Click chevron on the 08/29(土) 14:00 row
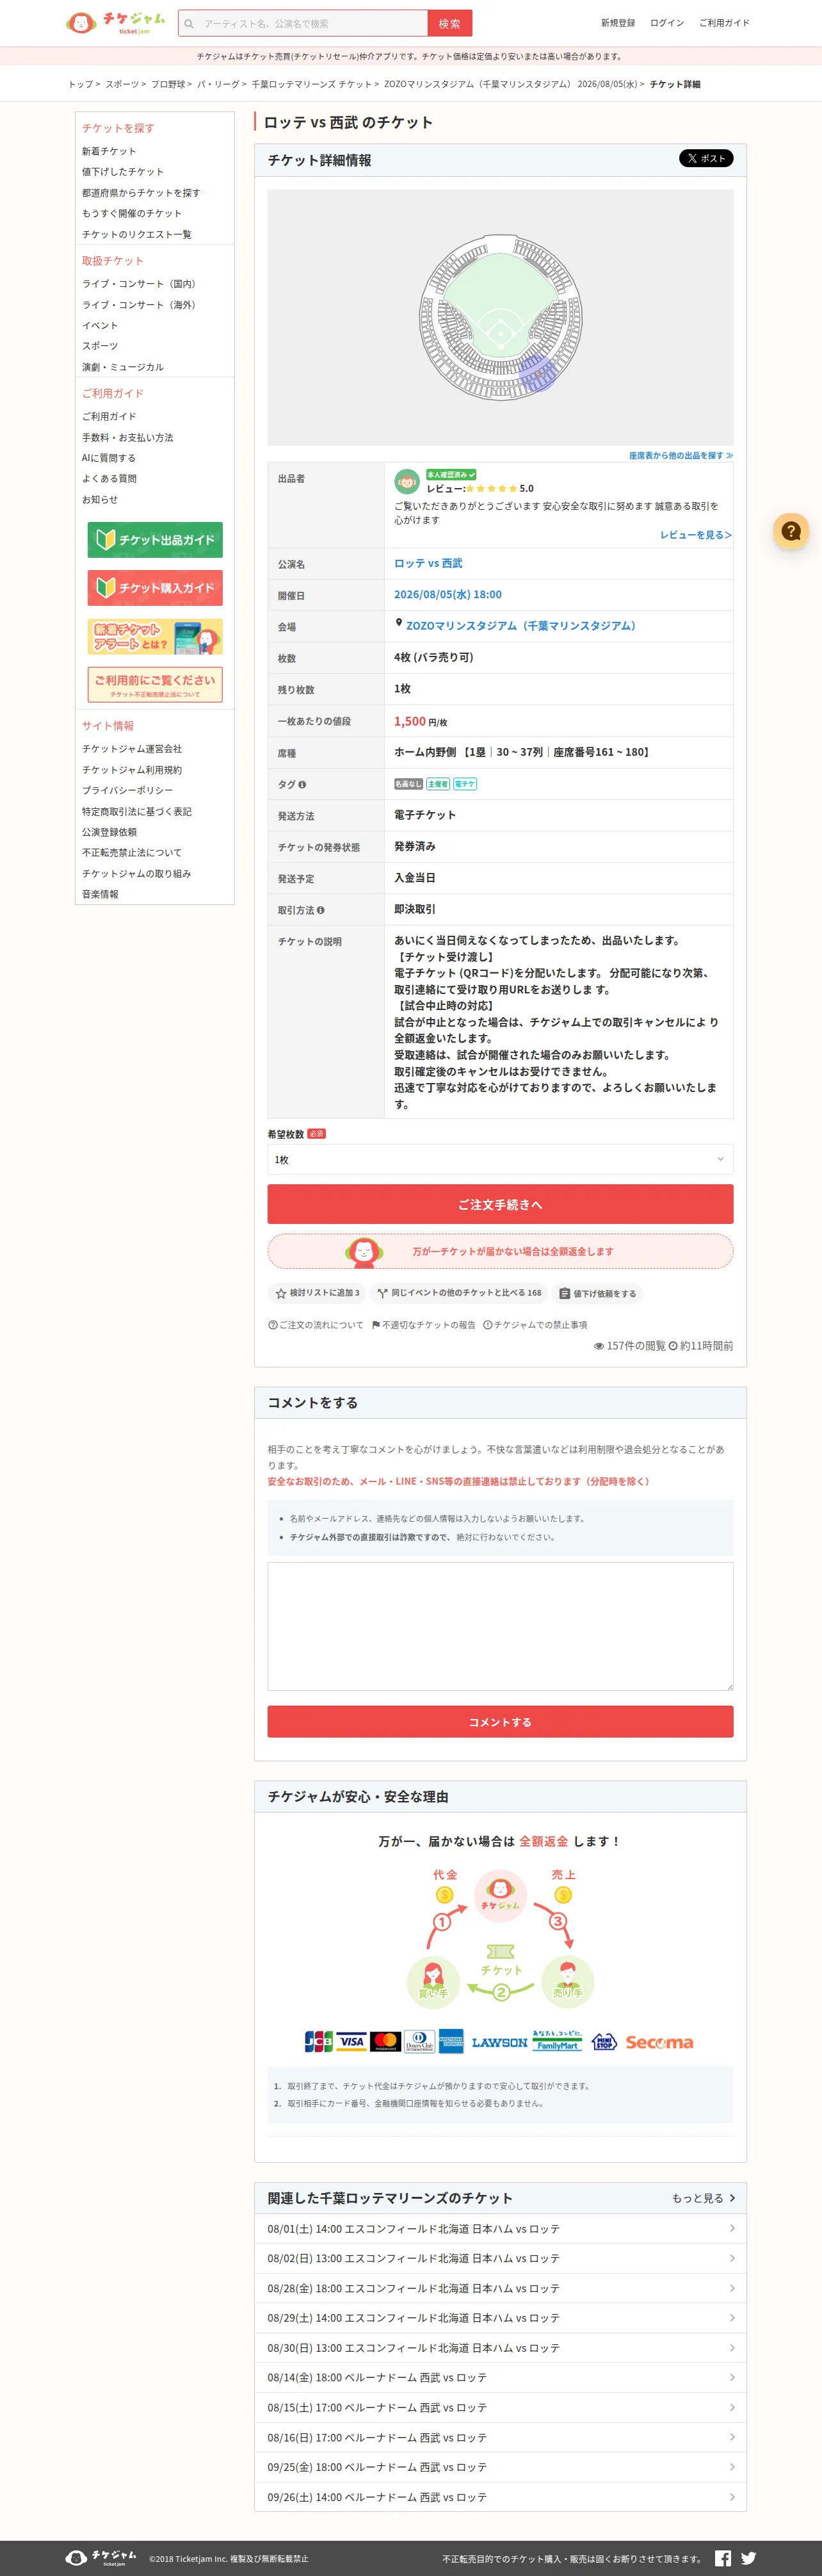 click(732, 2318)
